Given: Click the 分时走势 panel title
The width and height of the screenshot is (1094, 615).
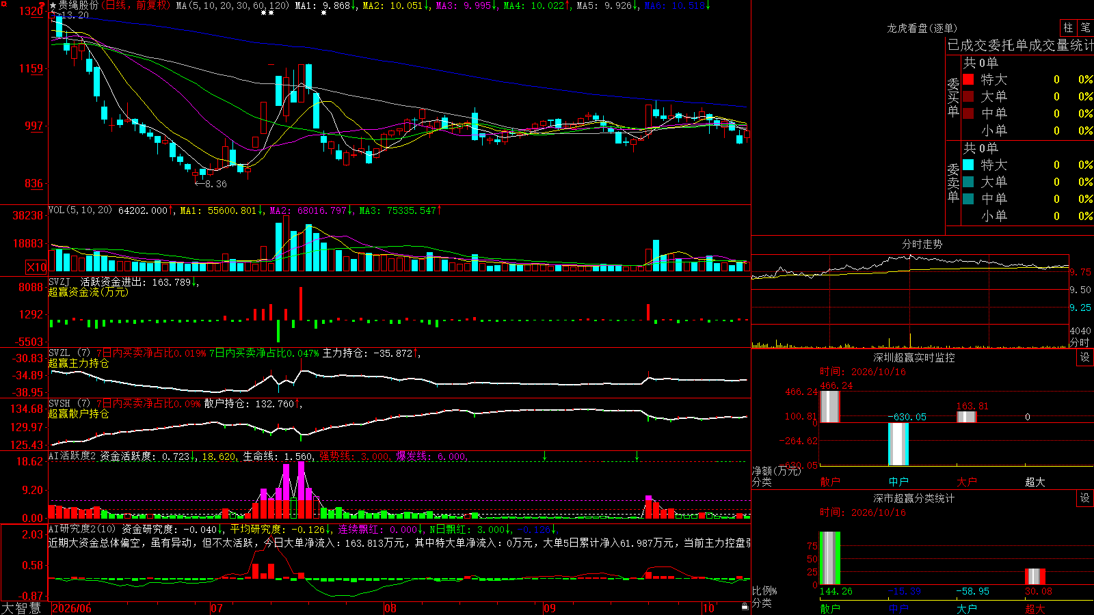Looking at the screenshot, I should 922,244.
